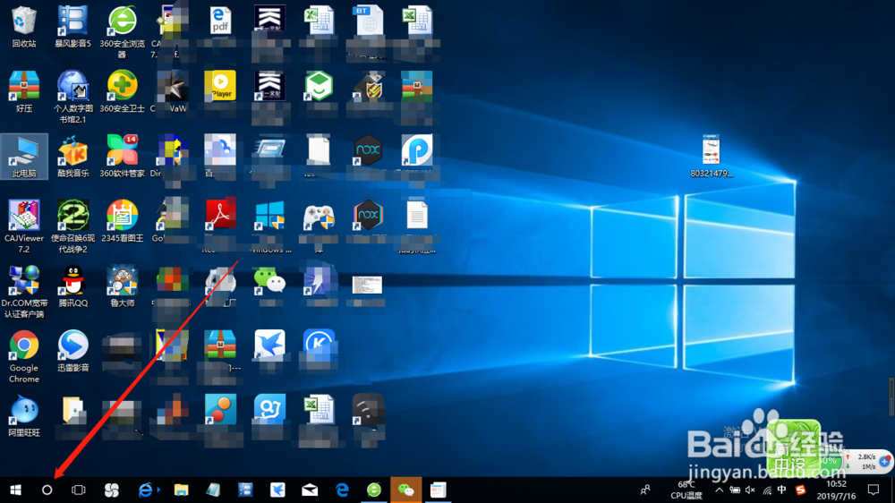Toggle the 中 input language indicator

coord(781,490)
